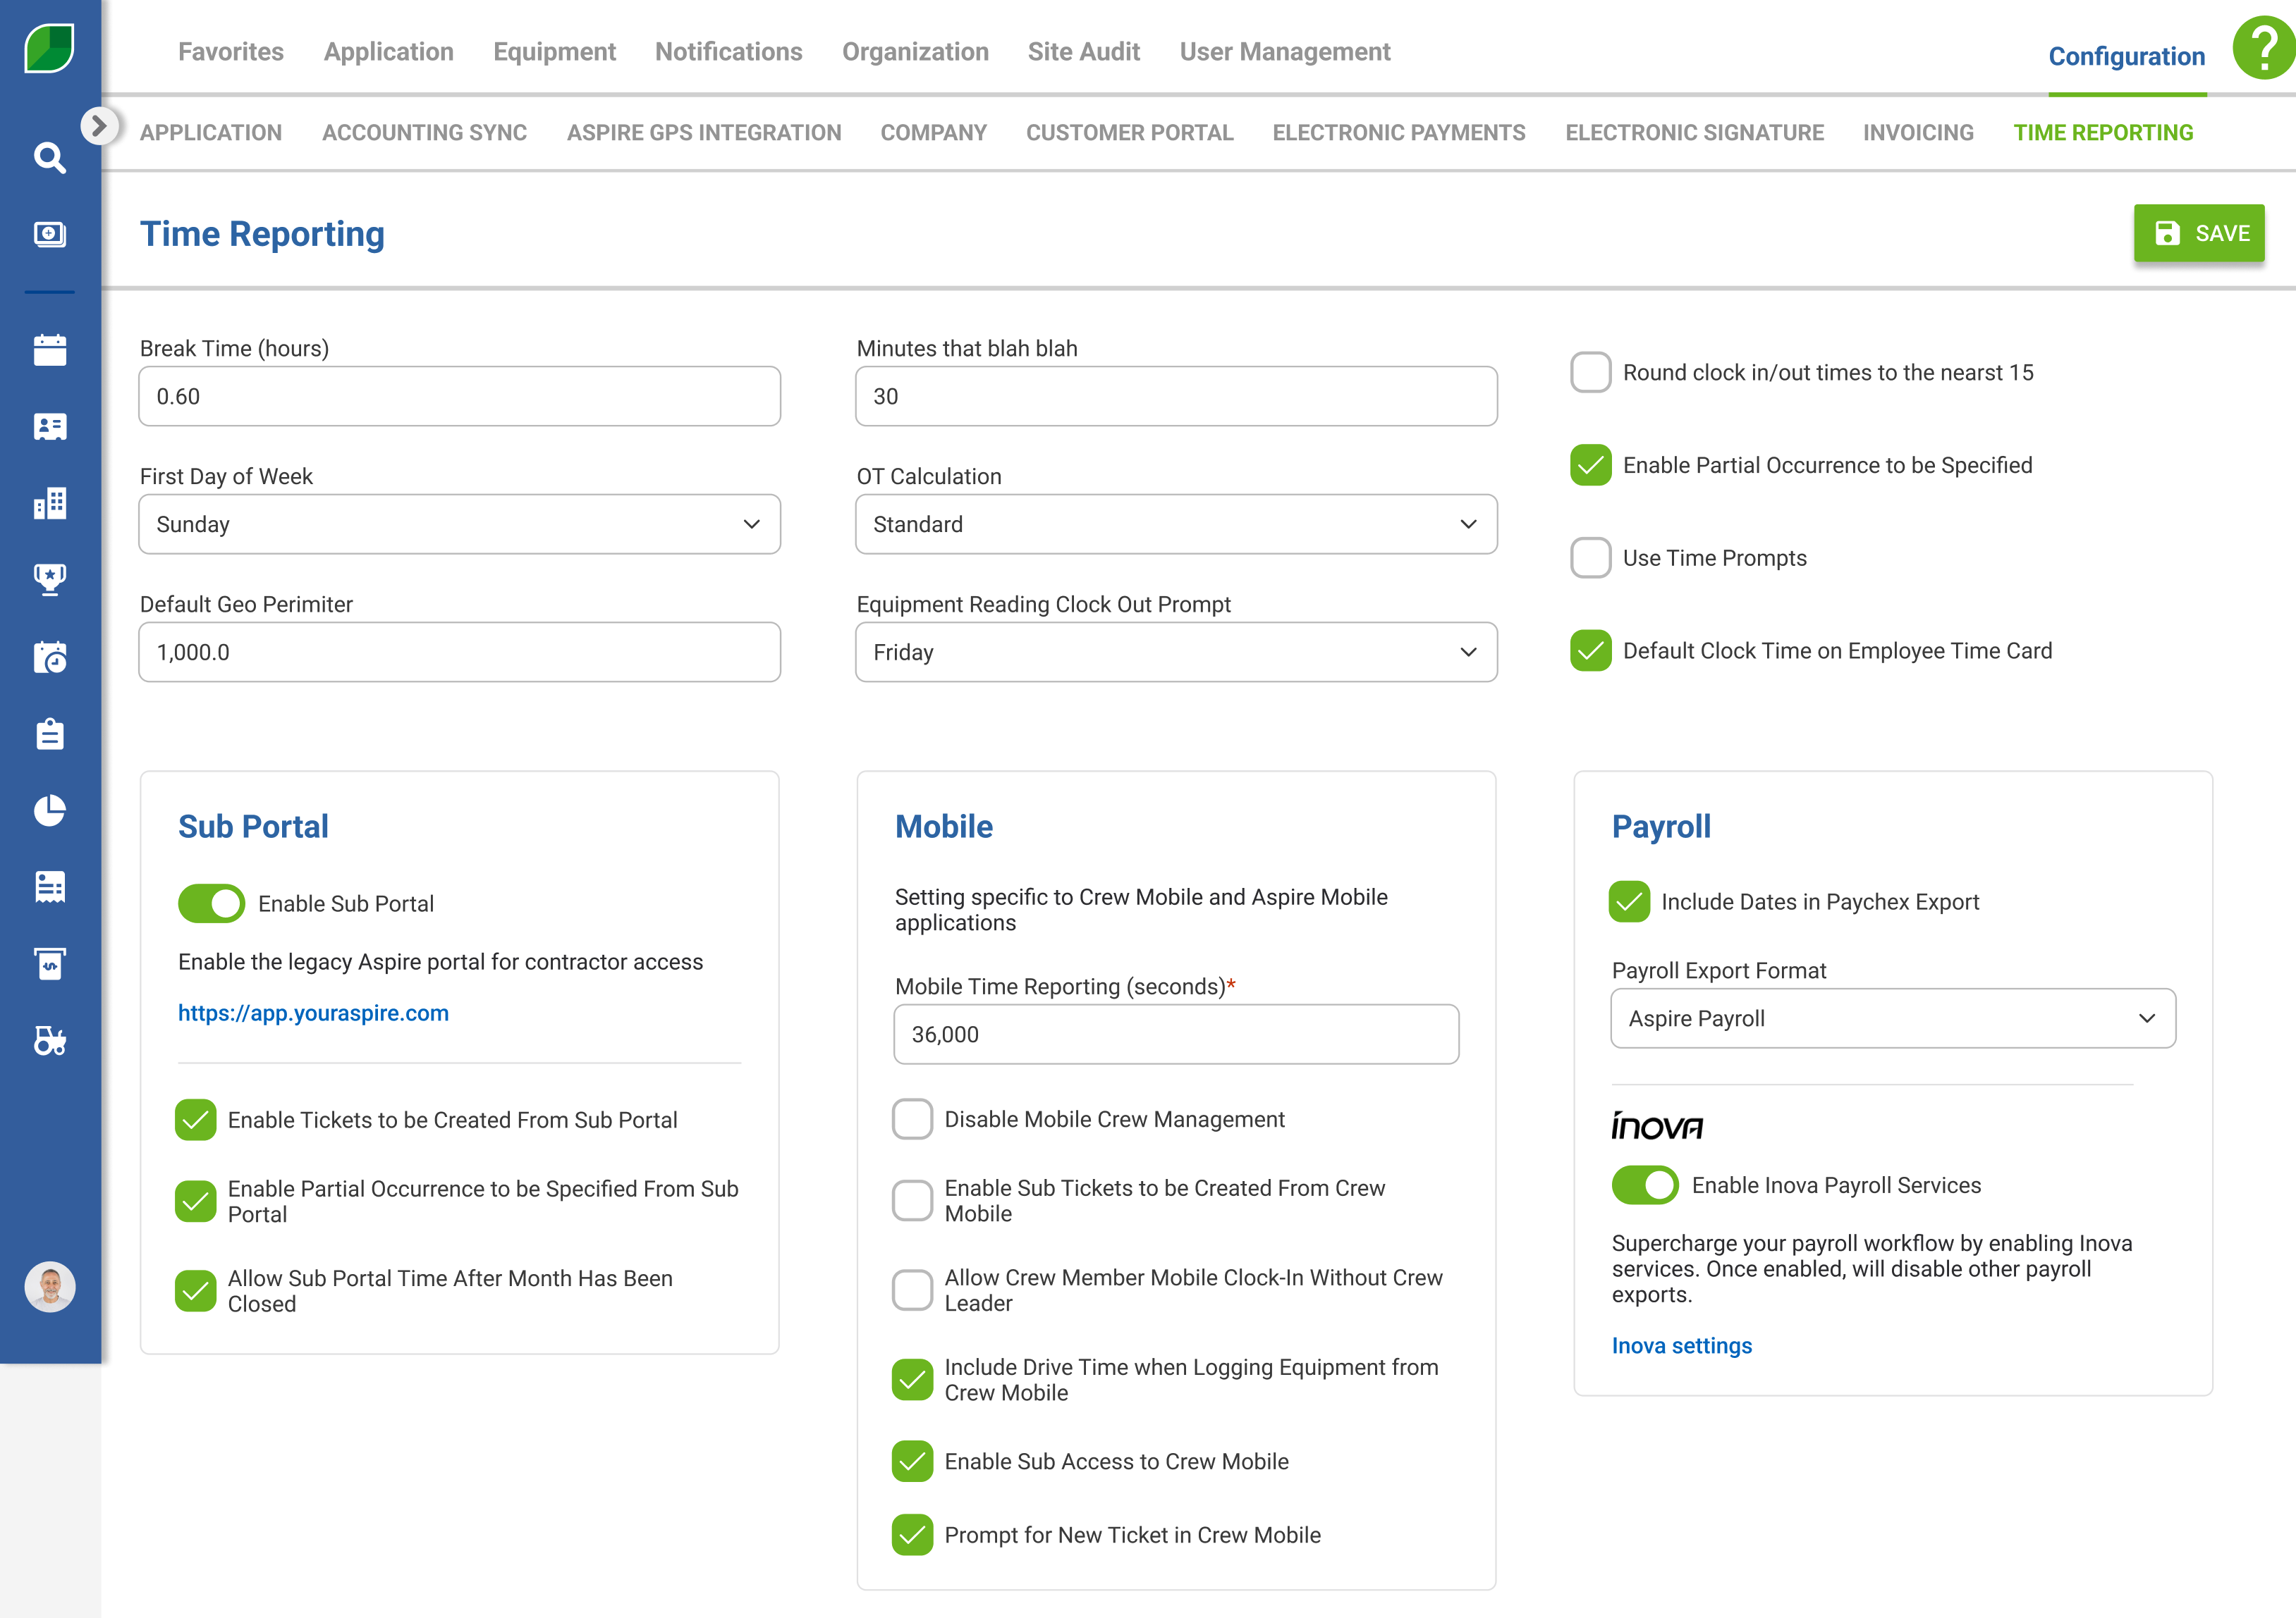This screenshot has width=2296, height=1618.
Task: Toggle the Enable Sub Portal switch
Action: pos(212,903)
